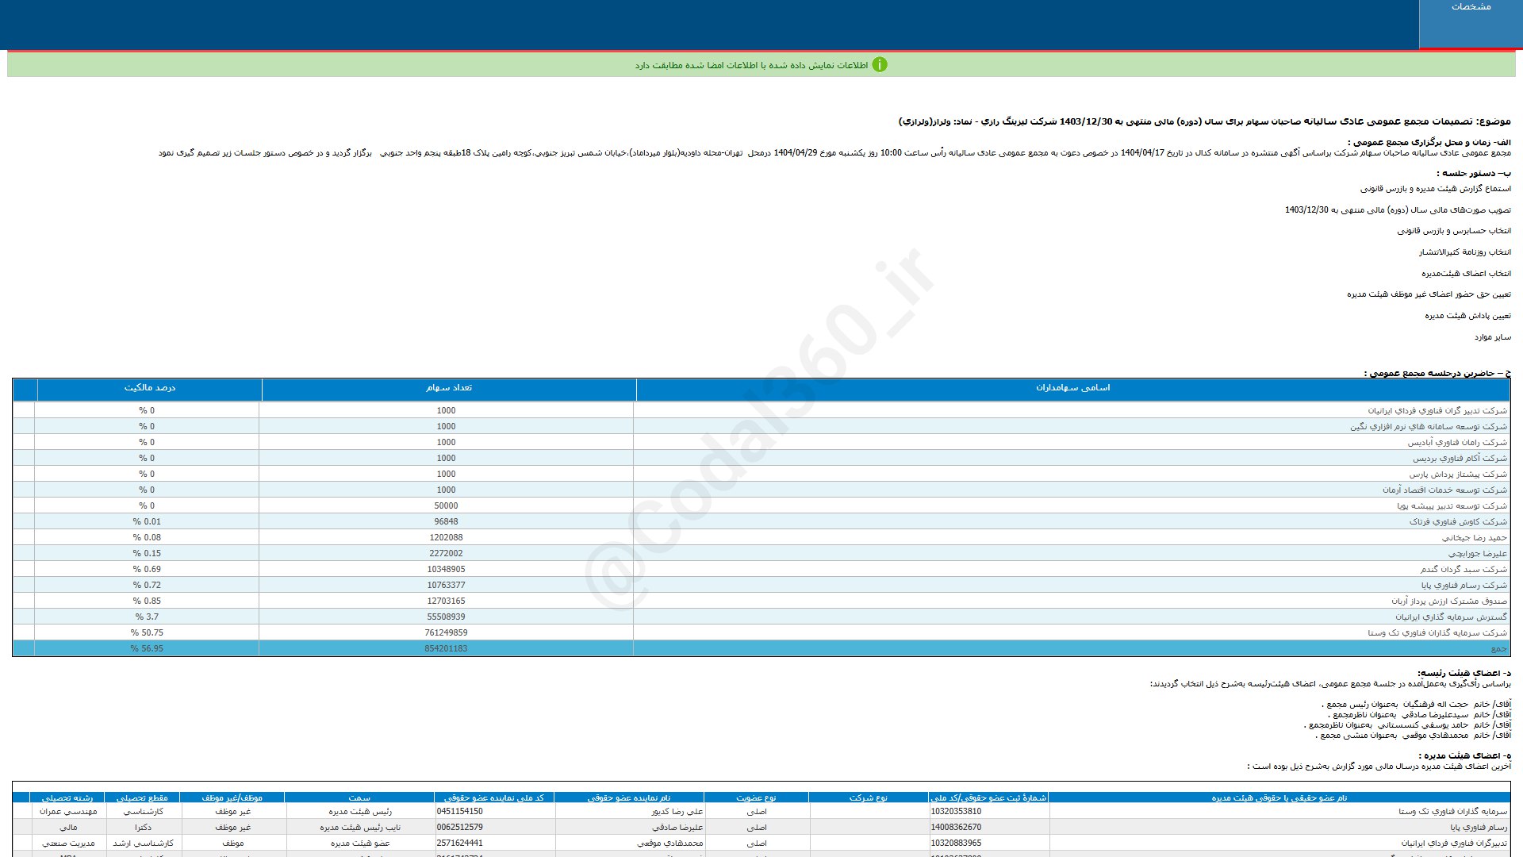Select ownership value % 0.01

pos(147,522)
